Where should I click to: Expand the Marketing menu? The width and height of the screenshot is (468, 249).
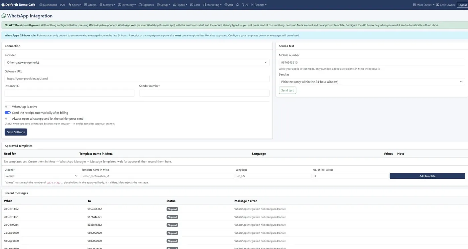coord(212,5)
